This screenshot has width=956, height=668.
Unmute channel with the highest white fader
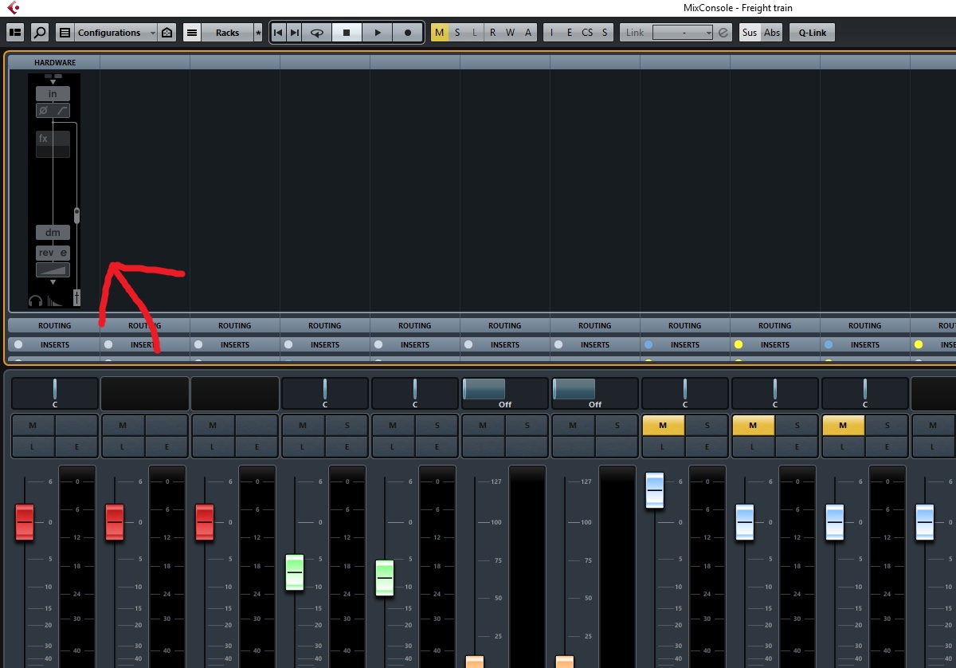pyautogui.click(x=663, y=426)
